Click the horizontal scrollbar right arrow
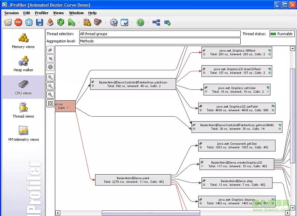 tap(287, 213)
